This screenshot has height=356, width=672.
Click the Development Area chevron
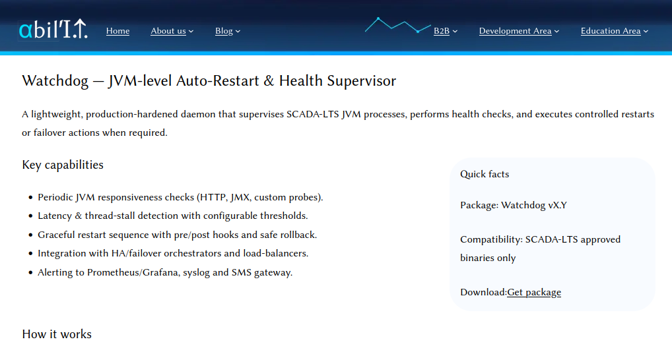click(557, 31)
